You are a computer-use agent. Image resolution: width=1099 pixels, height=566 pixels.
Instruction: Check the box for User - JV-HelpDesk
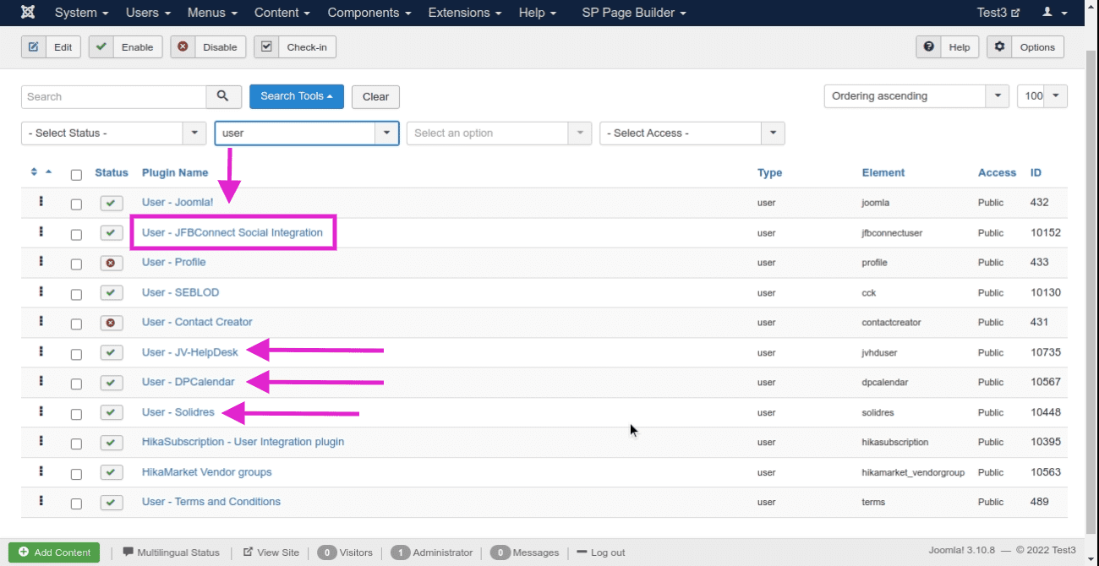[76, 355]
